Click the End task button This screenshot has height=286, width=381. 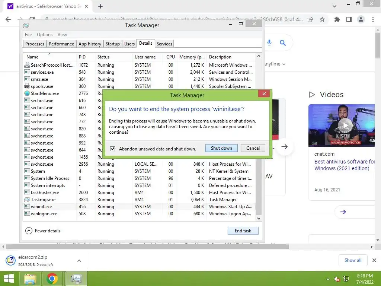click(243, 231)
